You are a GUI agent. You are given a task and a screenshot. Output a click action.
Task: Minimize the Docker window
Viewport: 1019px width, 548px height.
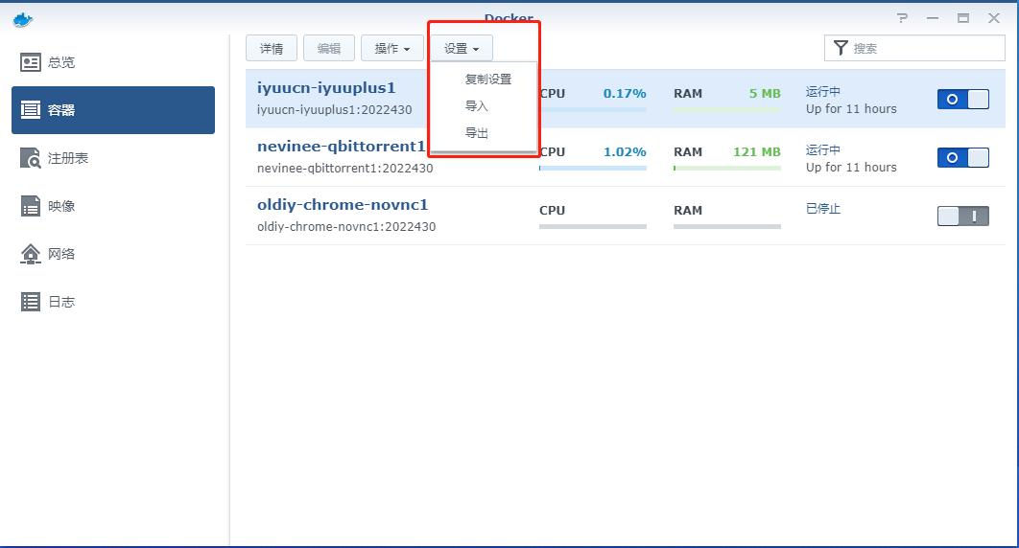933,18
